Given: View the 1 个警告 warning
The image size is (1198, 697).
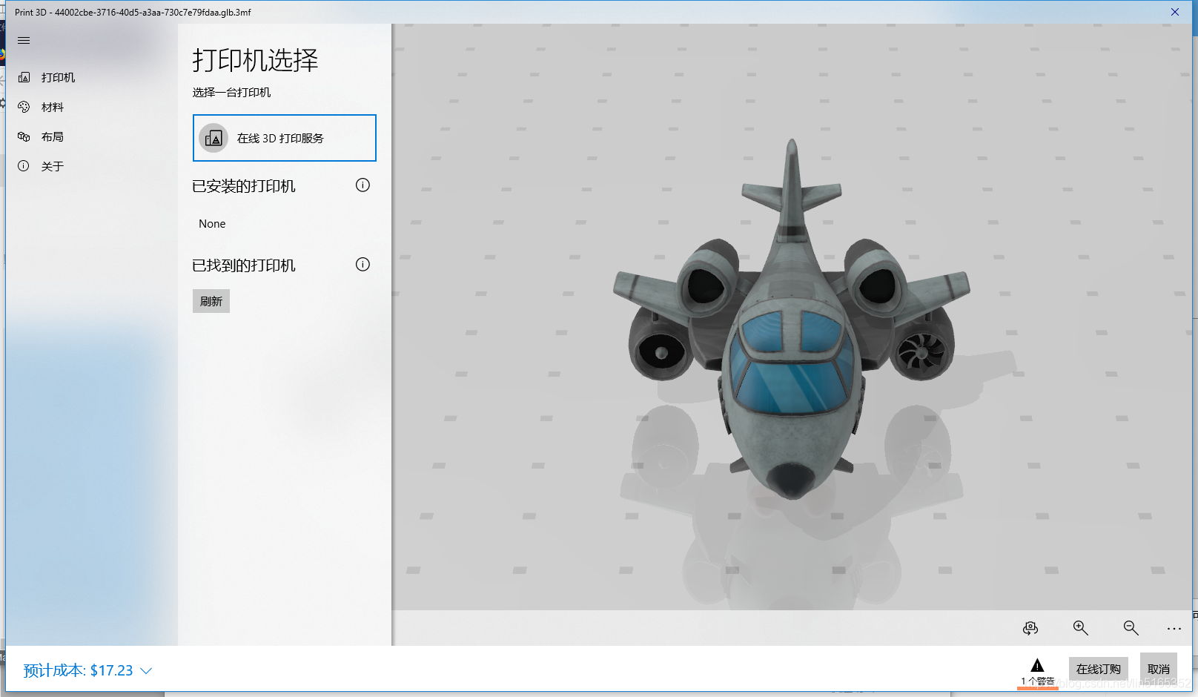Looking at the screenshot, I should pos(1037,672).
